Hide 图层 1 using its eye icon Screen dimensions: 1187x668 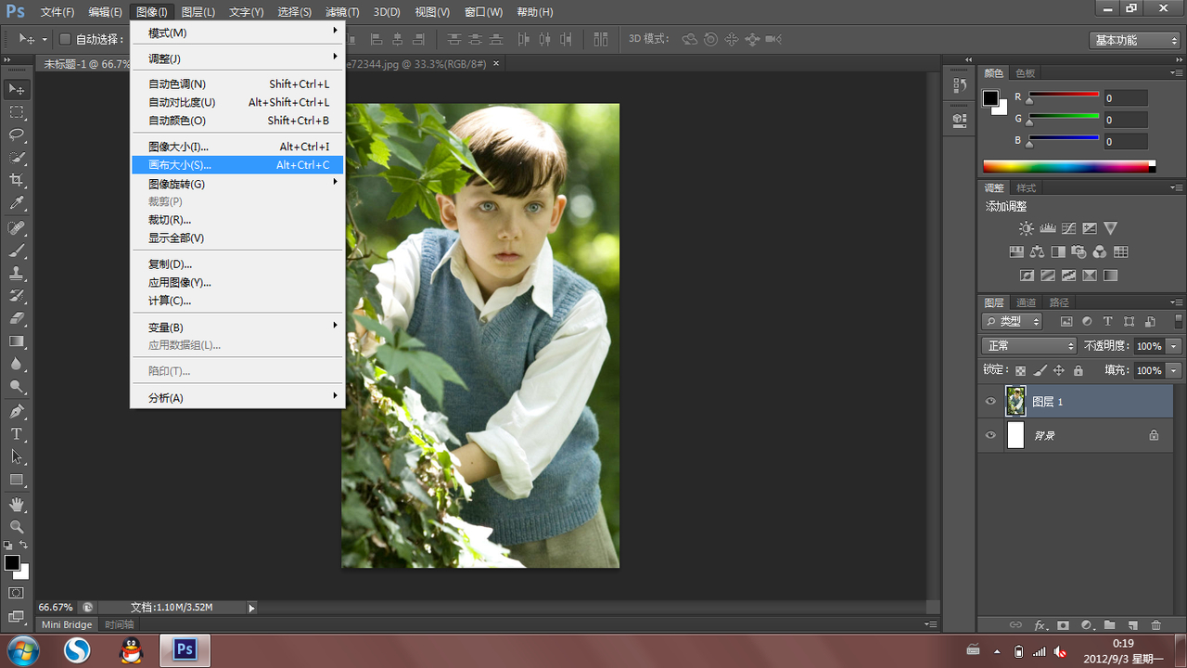pos(990,402)
